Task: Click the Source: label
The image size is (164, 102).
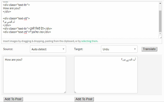Action: click(x=8, y=49)
